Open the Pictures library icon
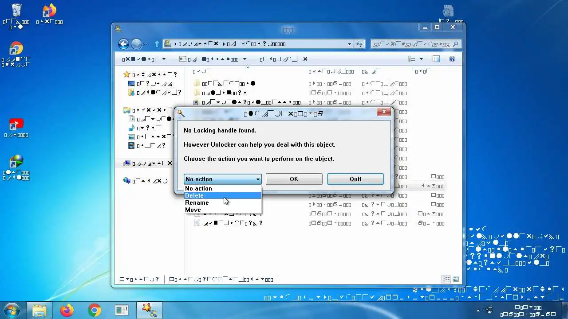 (131, 136)
